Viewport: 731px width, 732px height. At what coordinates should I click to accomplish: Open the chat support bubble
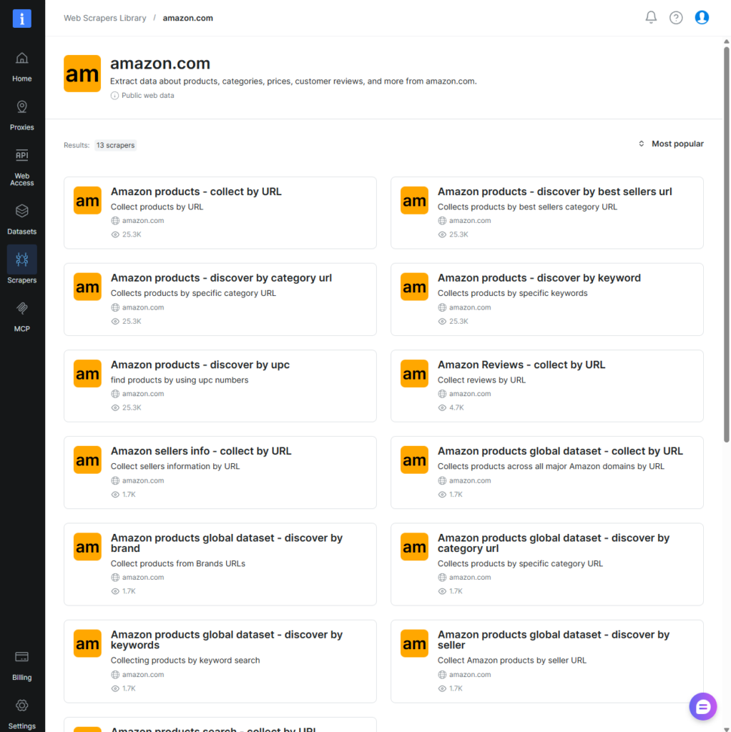pyautogui.click(x=702, y=706)
